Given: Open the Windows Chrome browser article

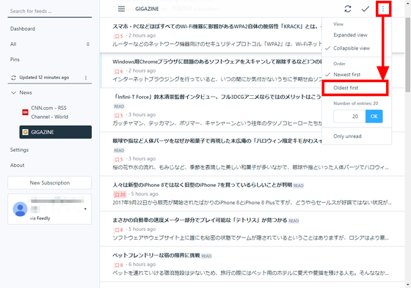Looking at the screenshot, I should [217, 62].
